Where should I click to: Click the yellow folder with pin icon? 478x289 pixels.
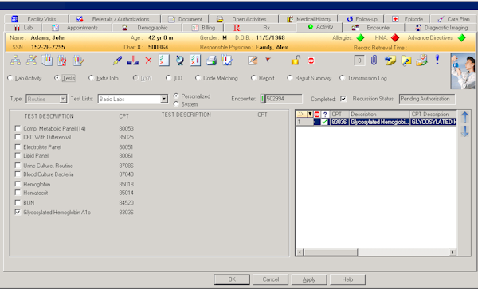(x=406, y=61)
